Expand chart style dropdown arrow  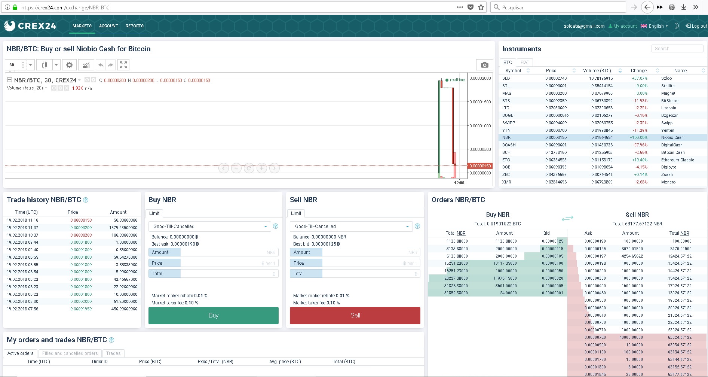pos(56,65)
